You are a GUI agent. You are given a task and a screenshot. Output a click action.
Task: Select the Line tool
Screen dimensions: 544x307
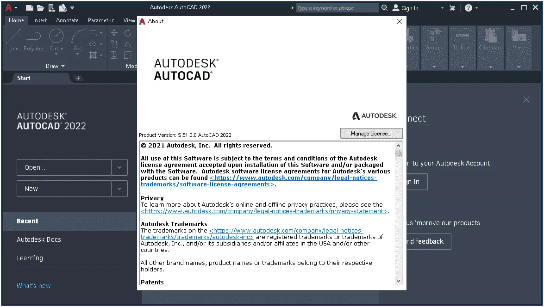click(x=13, y=40)
